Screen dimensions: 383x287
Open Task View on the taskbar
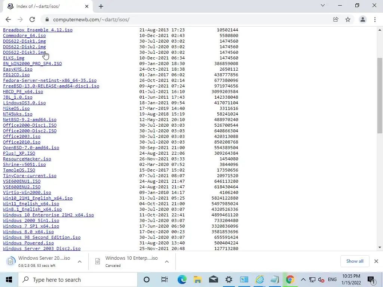click(x=165, y=280)
